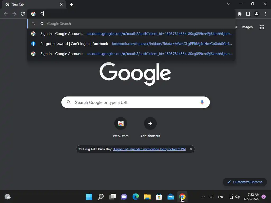Open the Dispose of unneeded medication link
This screenshot has width=271, height=203.
pyautogui.click(x=149, y=149)
